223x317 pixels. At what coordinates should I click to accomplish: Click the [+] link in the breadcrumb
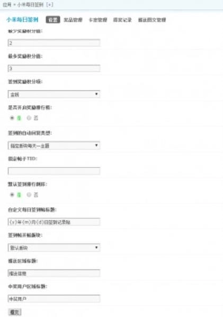[50, 5]
